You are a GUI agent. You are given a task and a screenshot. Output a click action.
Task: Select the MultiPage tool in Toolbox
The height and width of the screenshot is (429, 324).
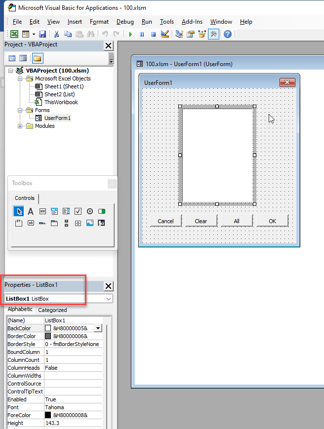click(54, 223)
